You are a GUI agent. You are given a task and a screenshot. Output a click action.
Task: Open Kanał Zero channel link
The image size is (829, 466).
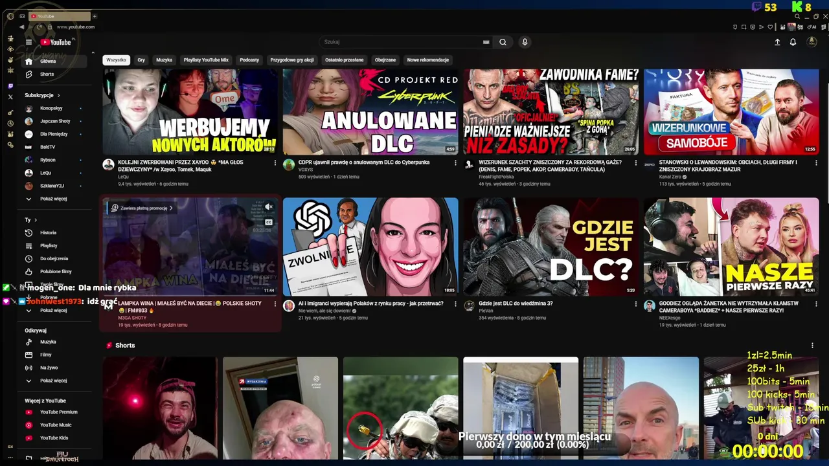point(670,177)
